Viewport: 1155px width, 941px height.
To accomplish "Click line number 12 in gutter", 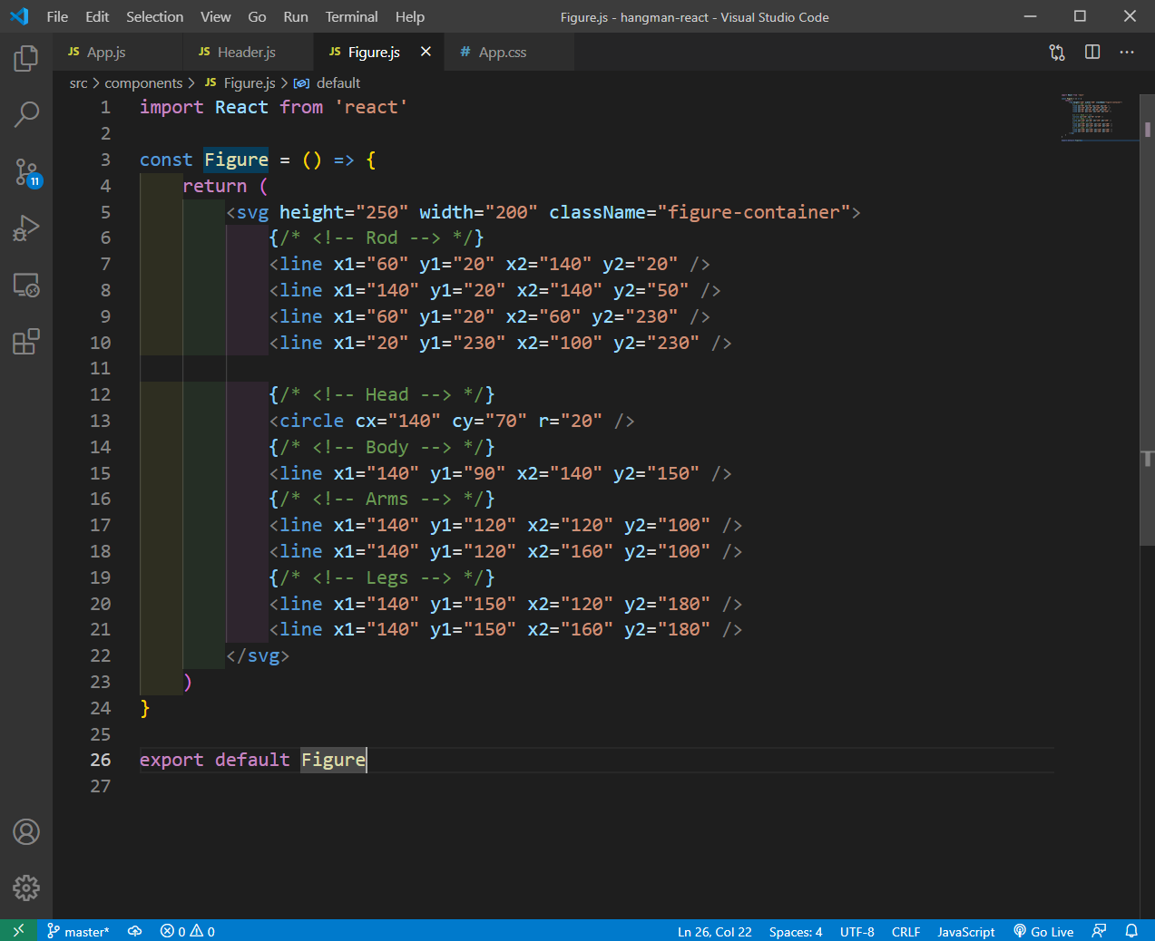I will click(x=101, y=394).
